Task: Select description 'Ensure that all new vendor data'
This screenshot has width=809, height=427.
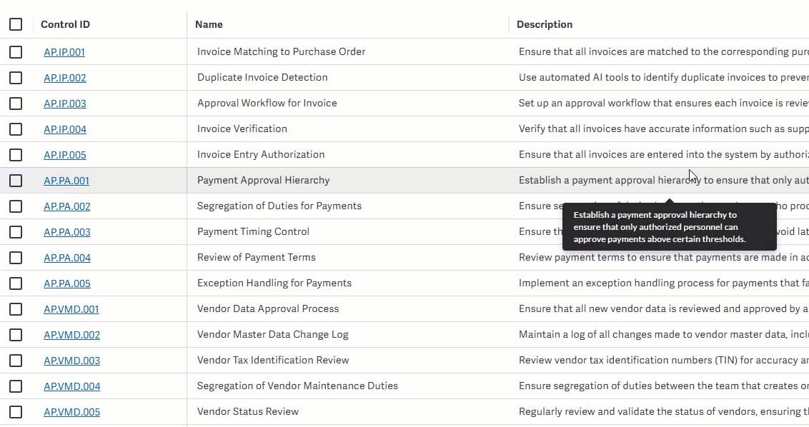Action: coord(663,309)
